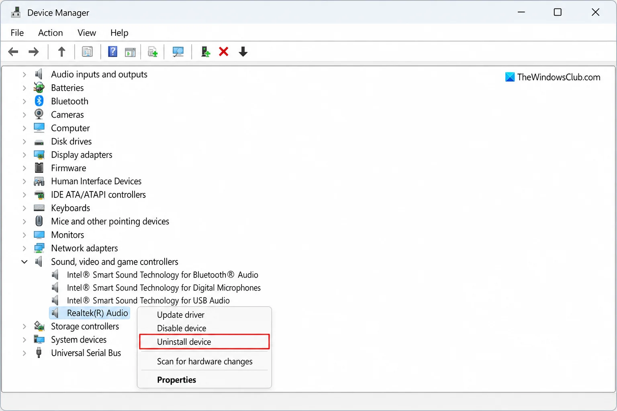Viewport: 617px width, 411px height.
Task: Select the Batteries text label
Action: tap(67, 87)
